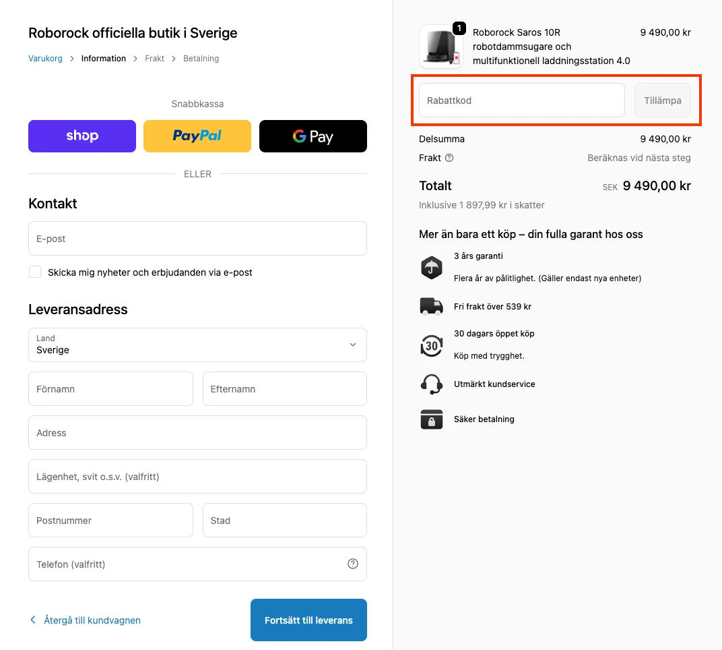Click the Delsumma label
The height and width of the screenshot is (650, 722).
click(x=442, y=139)
